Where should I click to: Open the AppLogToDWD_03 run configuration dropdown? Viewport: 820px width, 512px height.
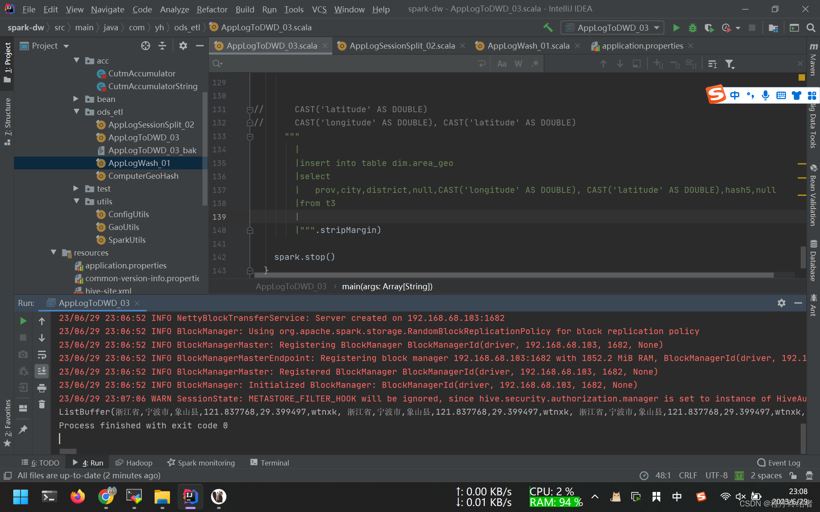tap(612, 28)
